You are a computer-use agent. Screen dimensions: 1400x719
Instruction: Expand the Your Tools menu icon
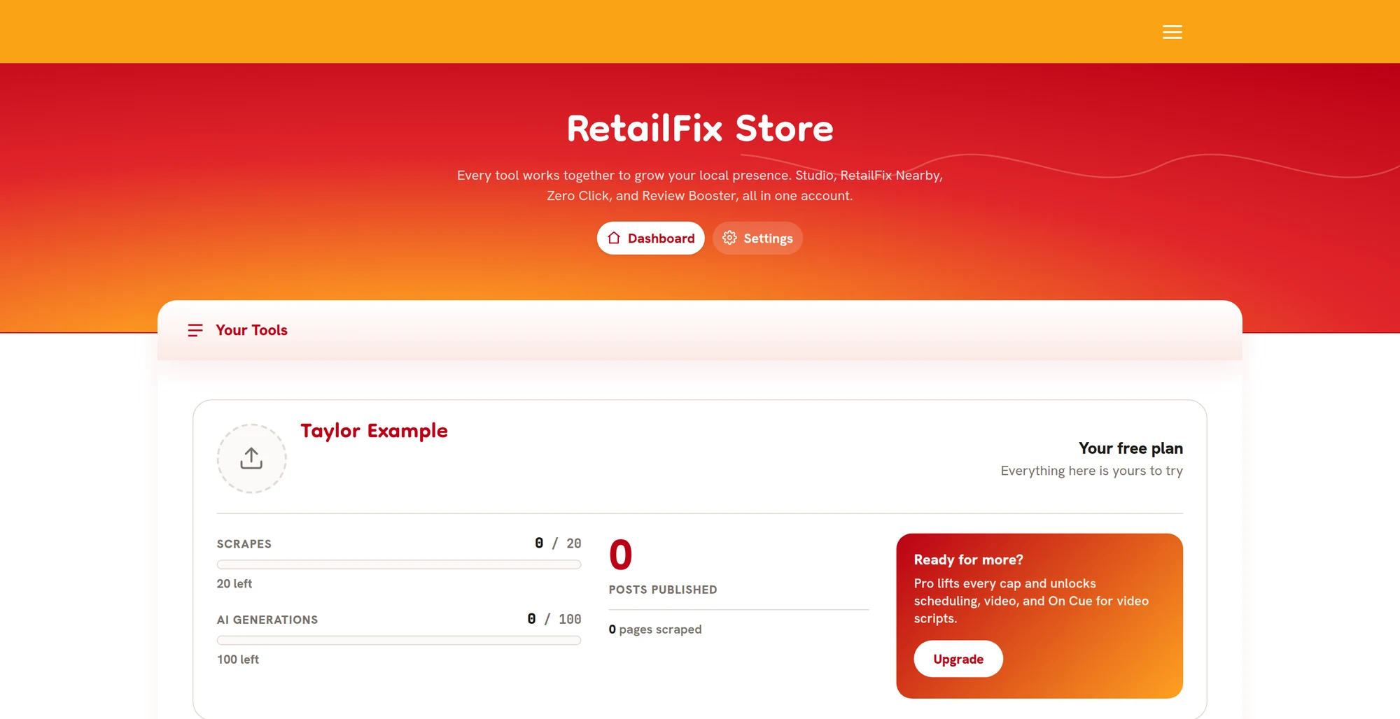pyautogui.click(x=195, y=330)
